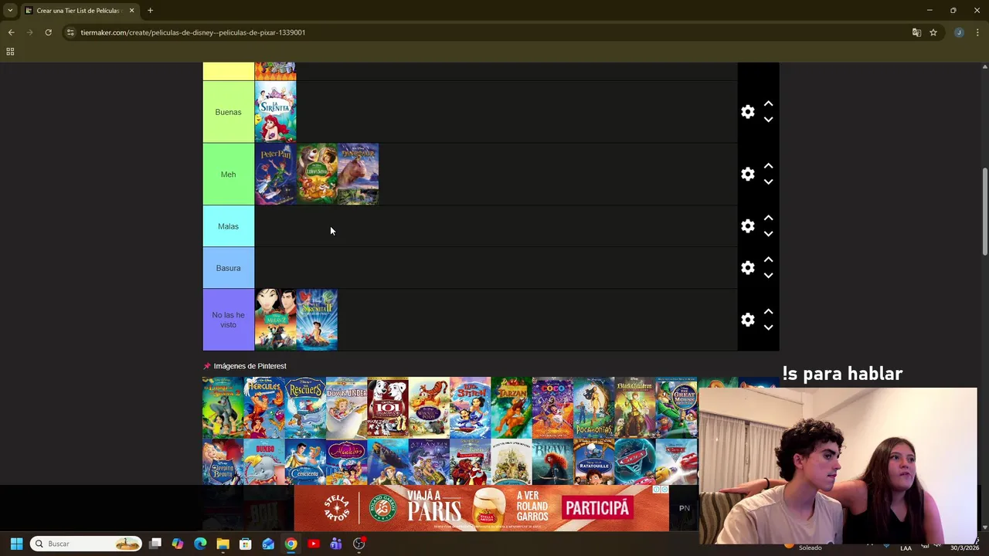Open Chrome profile avatar
This screenshot has width=989, height=556.
tap(959, 32)
